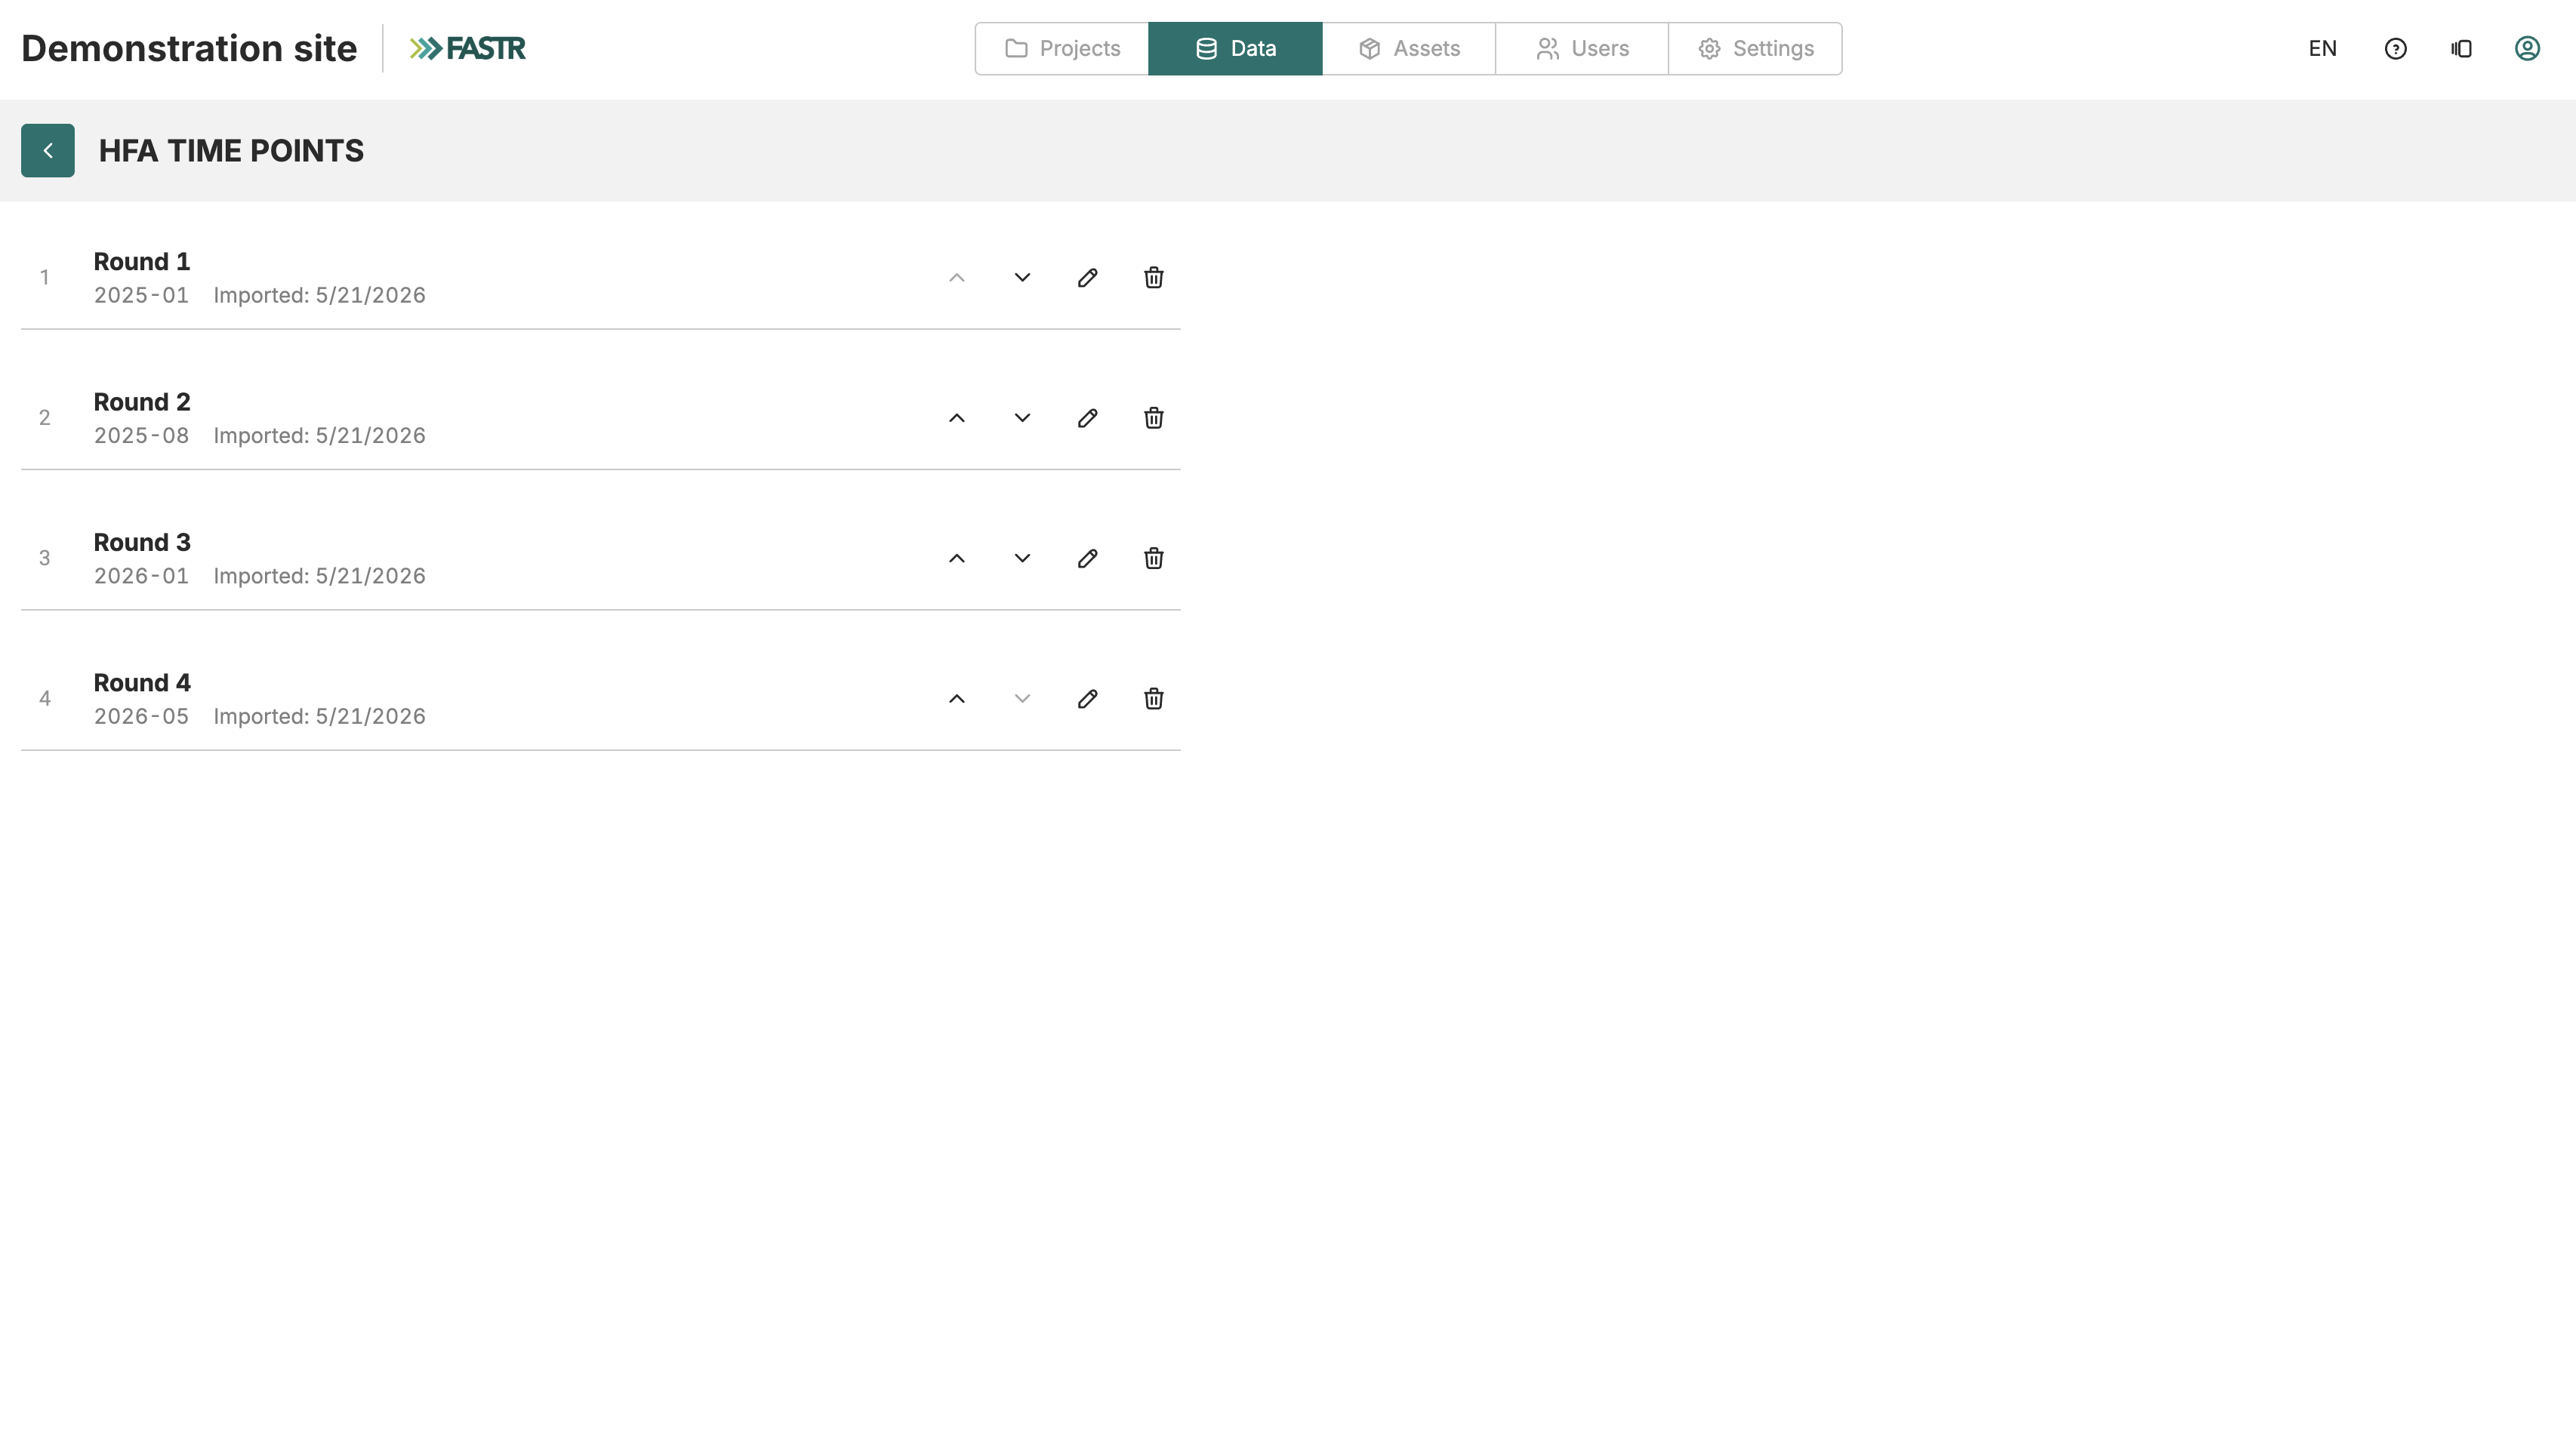Viewport: 2576px width, 1431px height.
Task: Delete Round 2 using the trash icon
Action: point(1153,417)
